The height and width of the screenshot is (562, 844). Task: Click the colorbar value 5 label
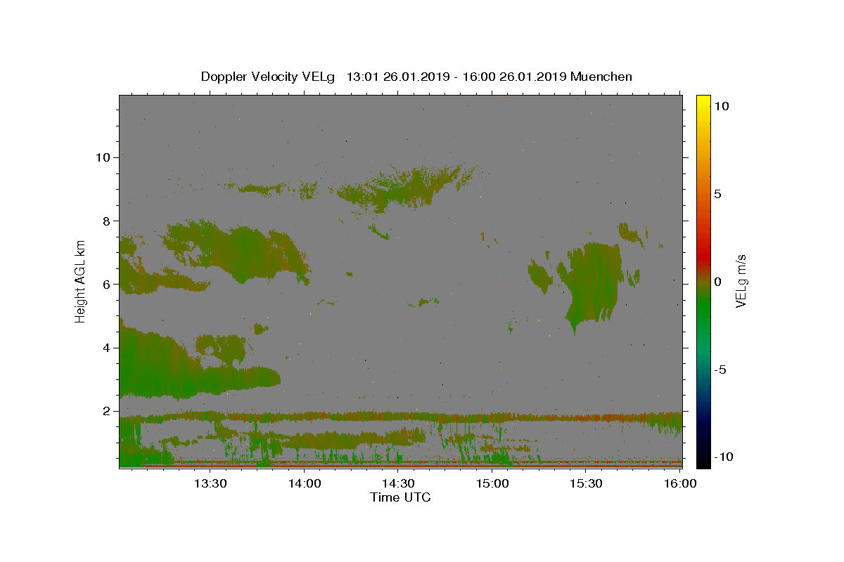(x=717, y=194)
